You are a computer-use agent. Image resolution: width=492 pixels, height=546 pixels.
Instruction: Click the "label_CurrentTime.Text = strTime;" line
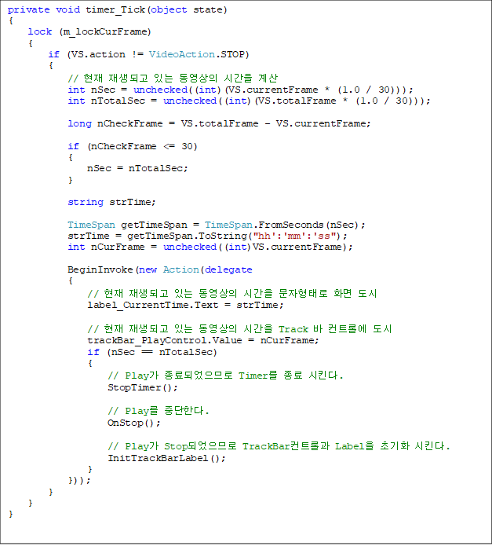tap(185, 306)
